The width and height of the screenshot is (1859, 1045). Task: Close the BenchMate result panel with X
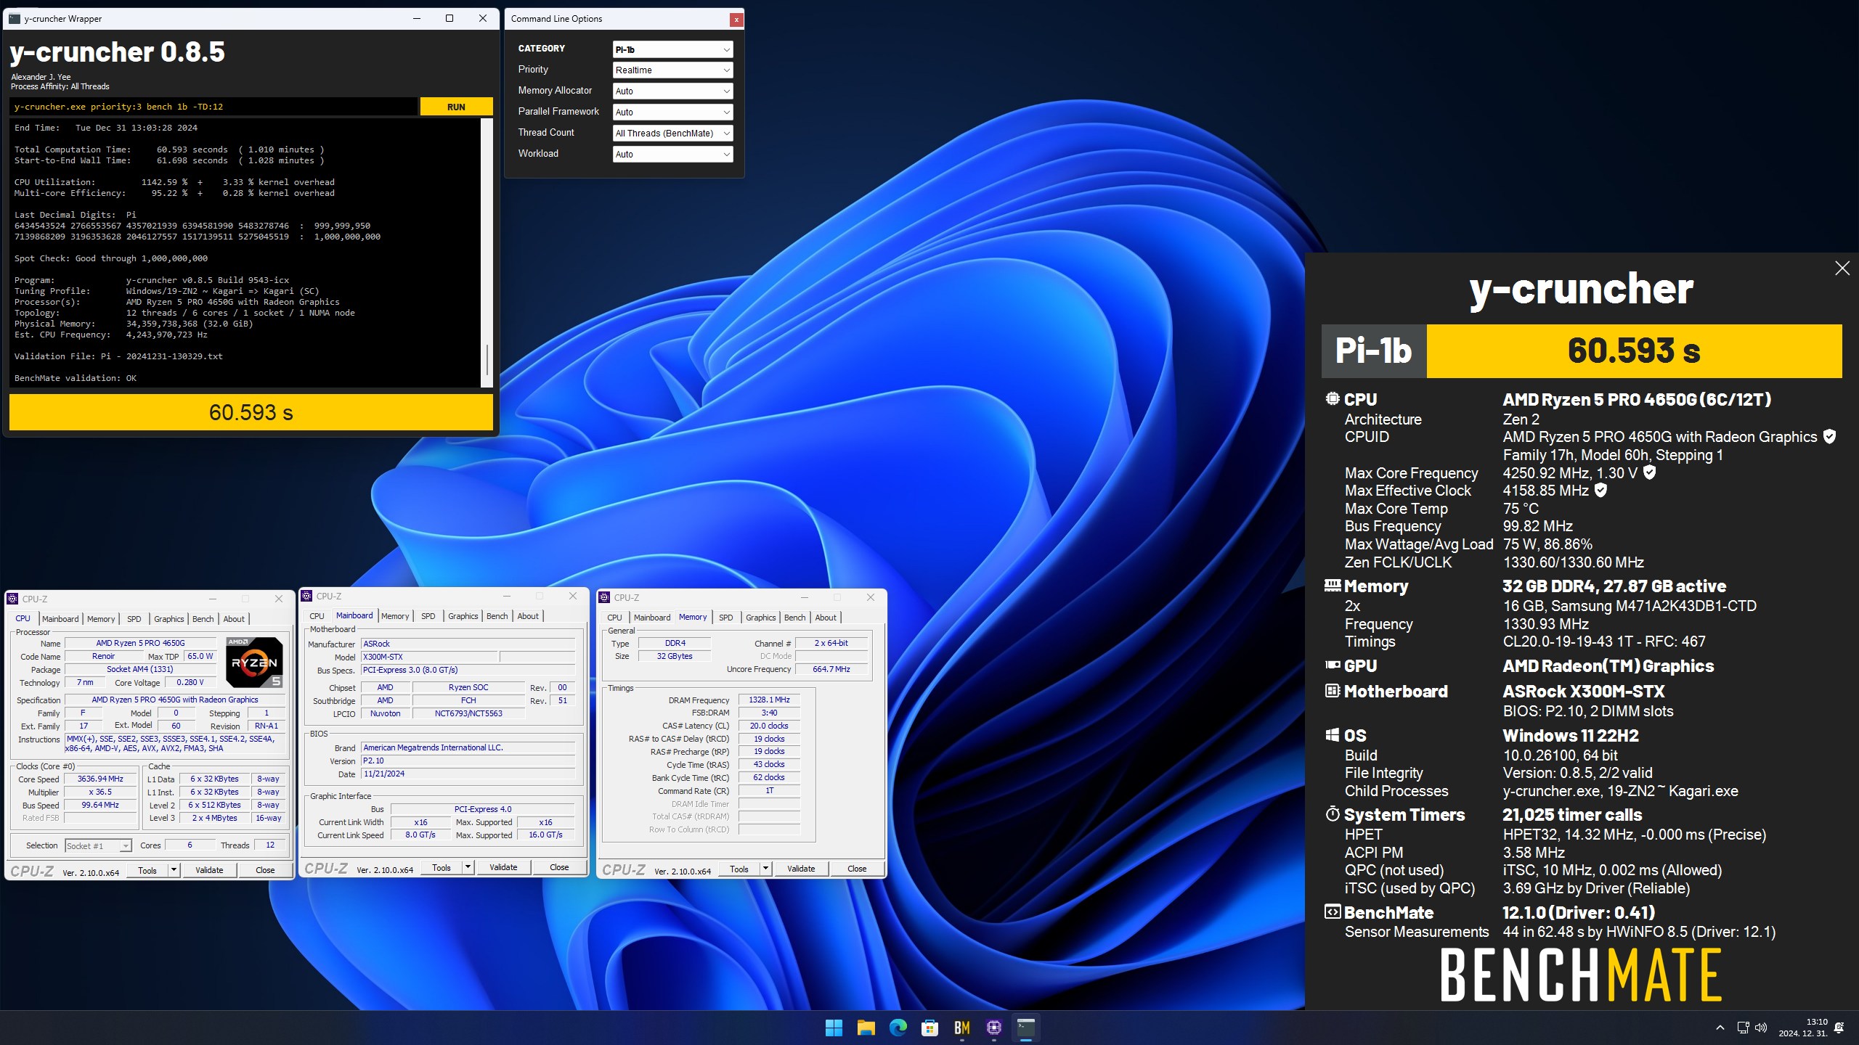(x=1842, y=269)
